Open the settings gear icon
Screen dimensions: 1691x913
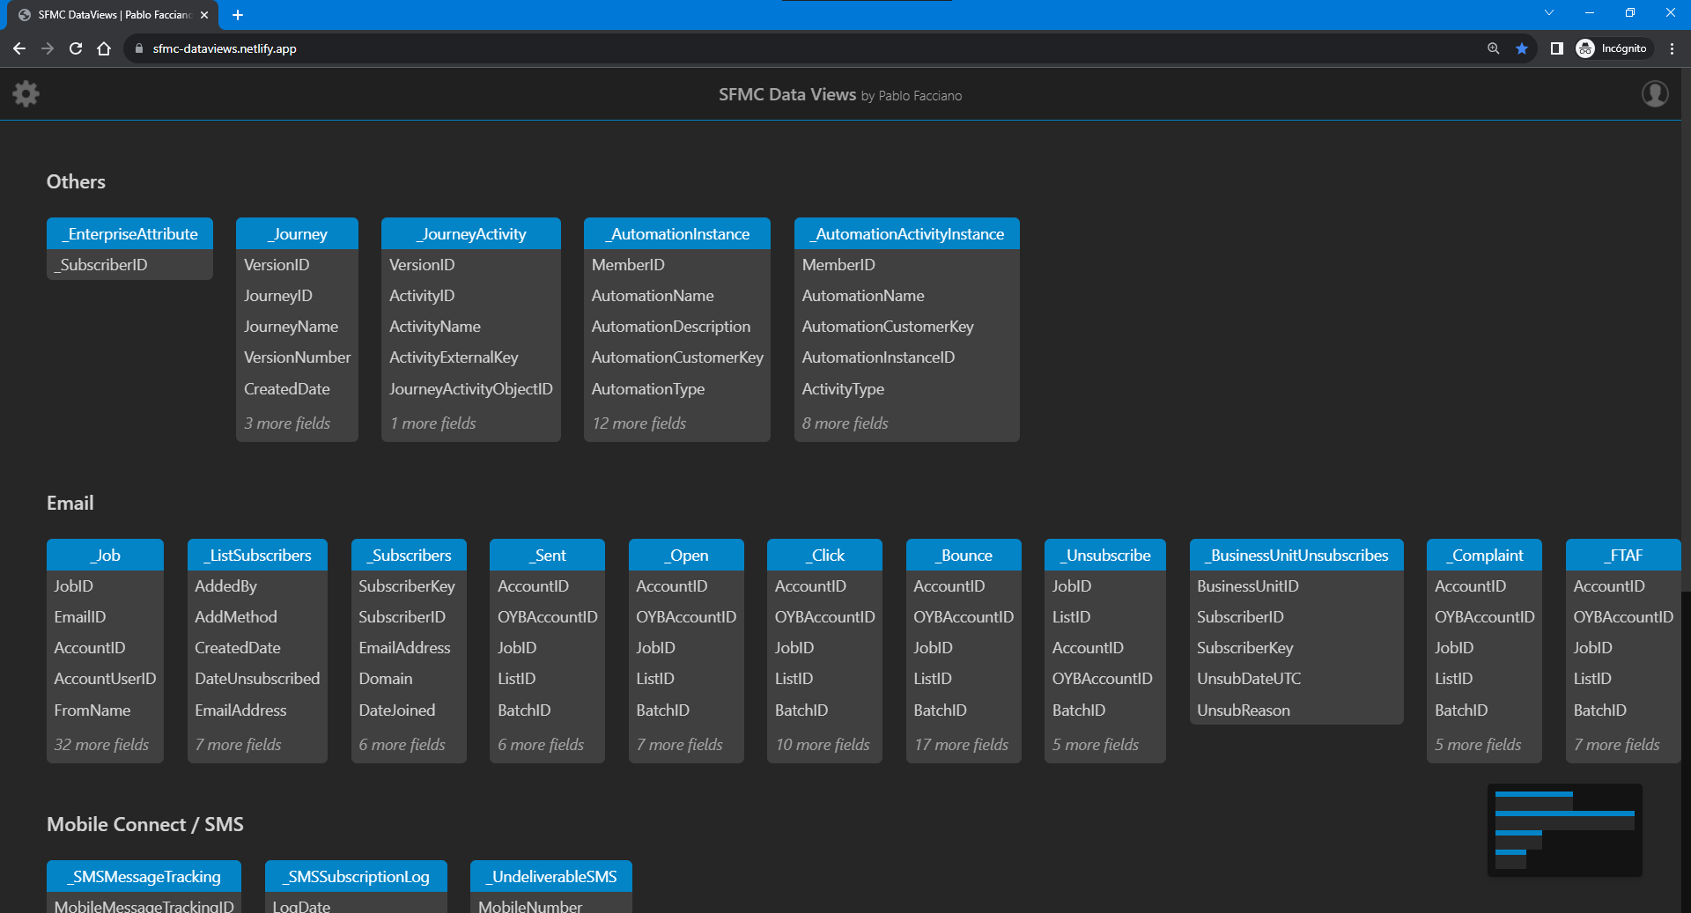(x=26, y=93)
